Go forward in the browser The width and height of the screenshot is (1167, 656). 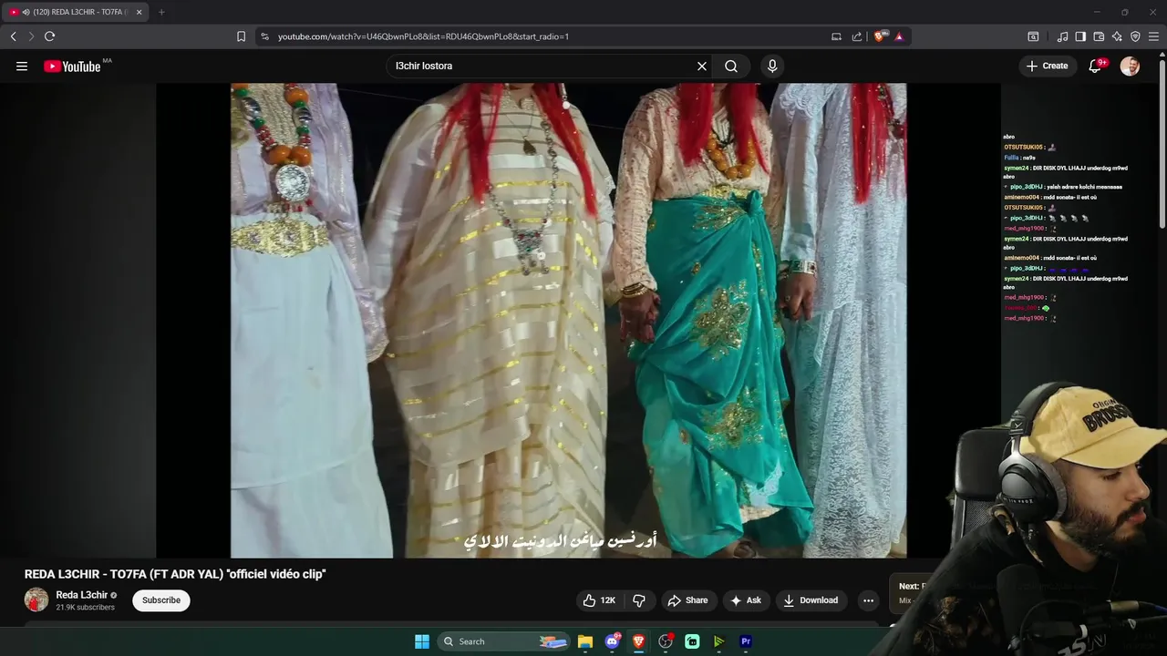31,36
